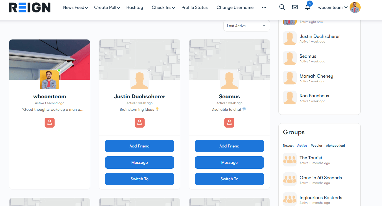382x206 pixels.
Task: Switch Groups widget to Popular tab
Action: (x=316, y=146)
